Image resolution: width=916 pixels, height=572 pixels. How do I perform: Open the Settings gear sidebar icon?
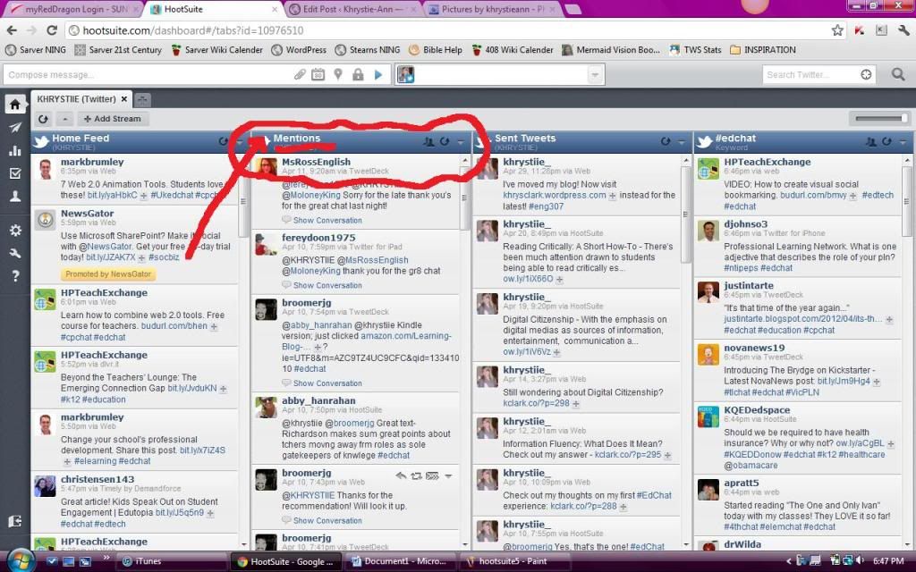click(x=15, y=230)
